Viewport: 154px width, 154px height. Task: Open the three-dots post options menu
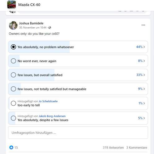pos(143,25)
